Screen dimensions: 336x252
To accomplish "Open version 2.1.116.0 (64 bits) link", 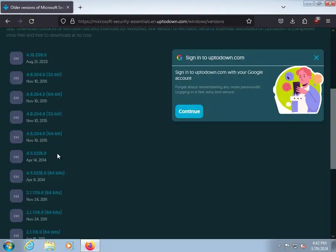I will tap(43, 232).
